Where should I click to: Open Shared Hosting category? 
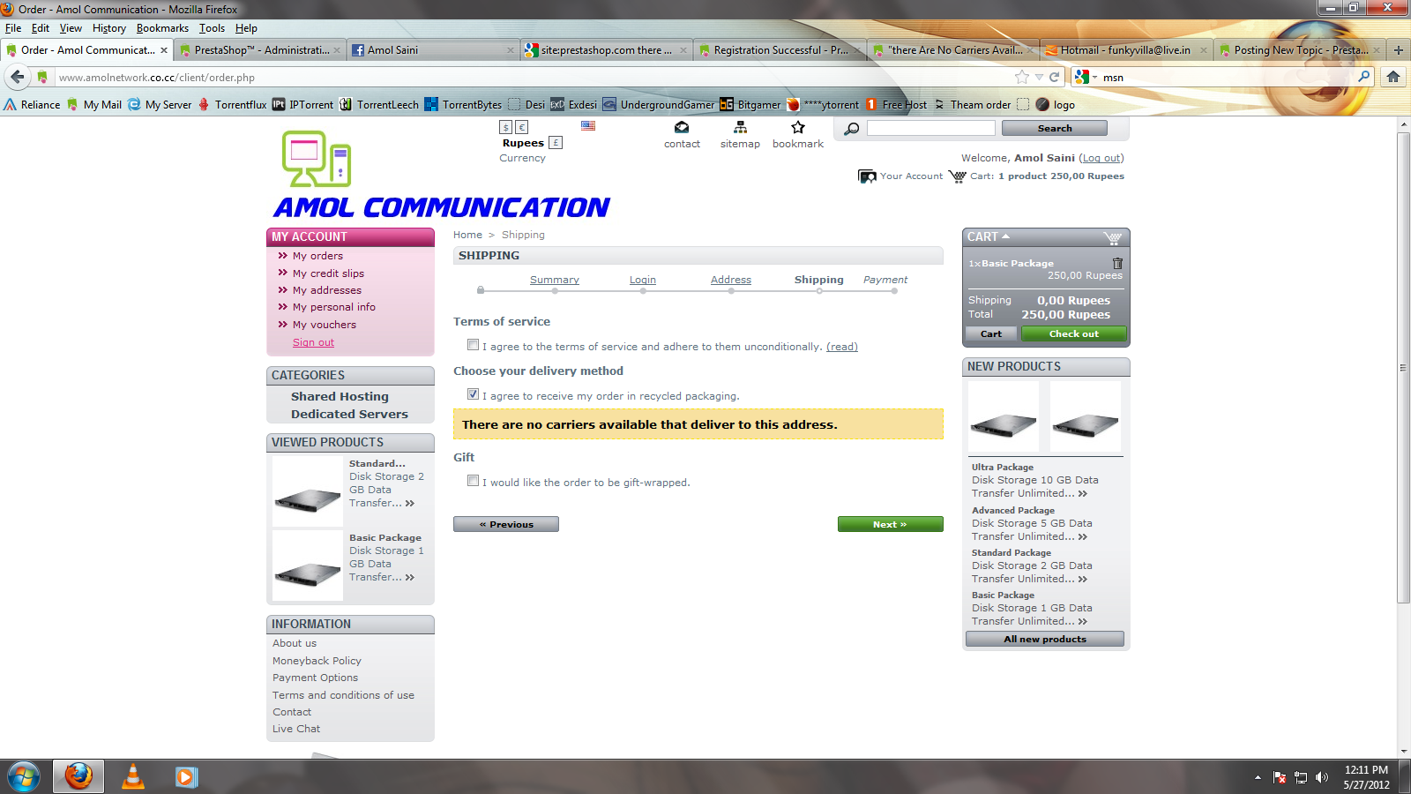click(340, 396)
